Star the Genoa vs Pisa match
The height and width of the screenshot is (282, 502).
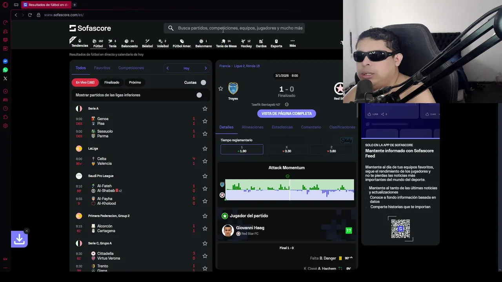click(205, 121)
